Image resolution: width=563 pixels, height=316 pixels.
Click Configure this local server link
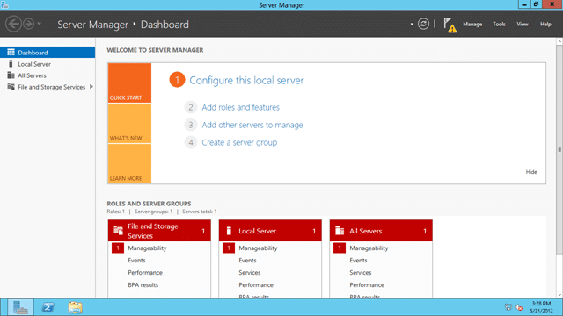246,80
